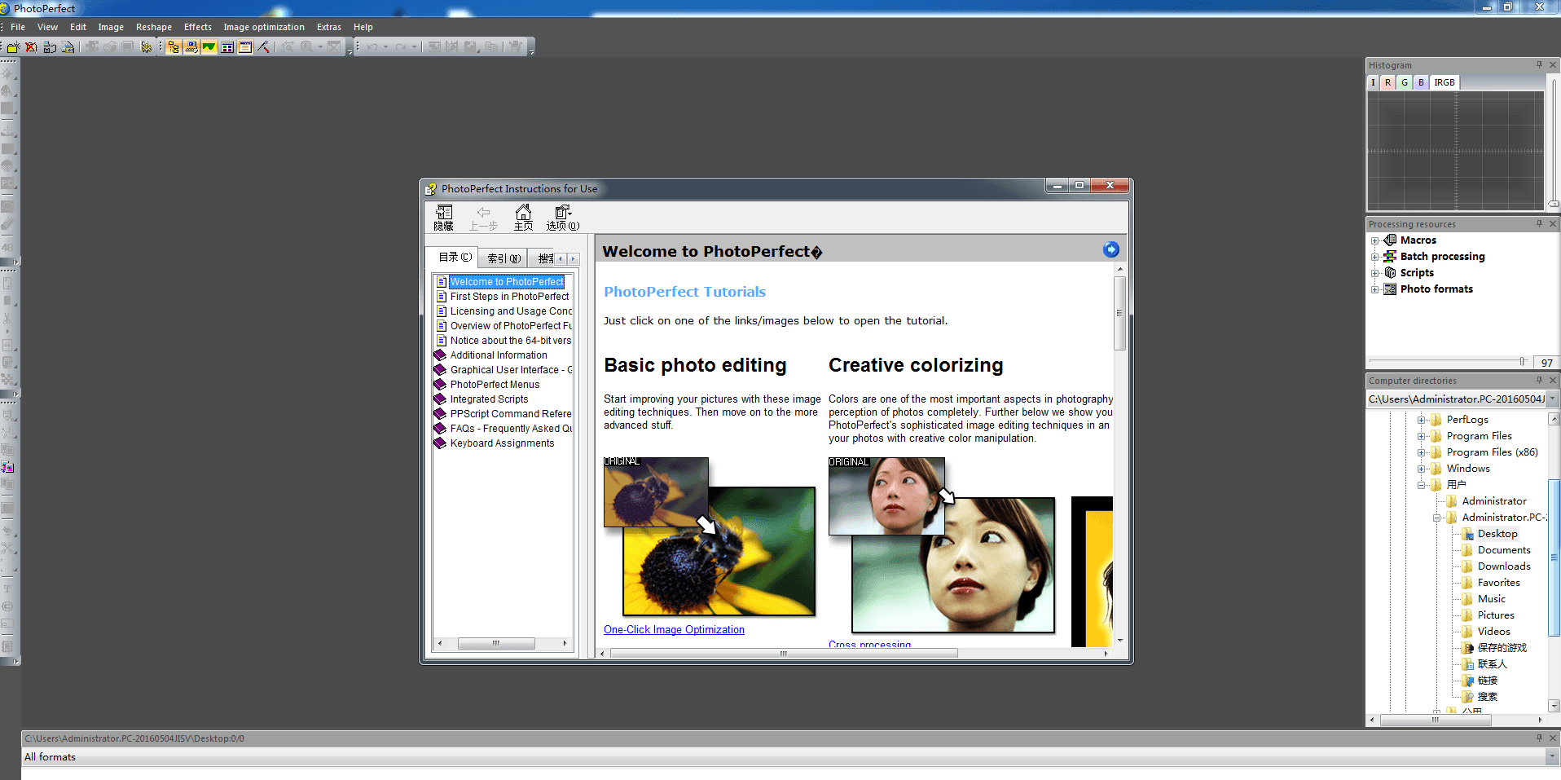The height and width of the screenshot is (780, 1561).
Task: Open the All formats dropdown
Action: (x=1551, y=757)
